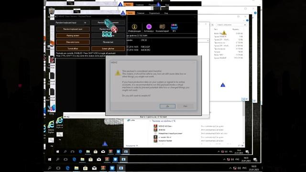Image resolution: width=306 pixels, height=172 pixels.
Task: Click Нет in the MEMZ warning dialog
Action: [x=185, y=106]
